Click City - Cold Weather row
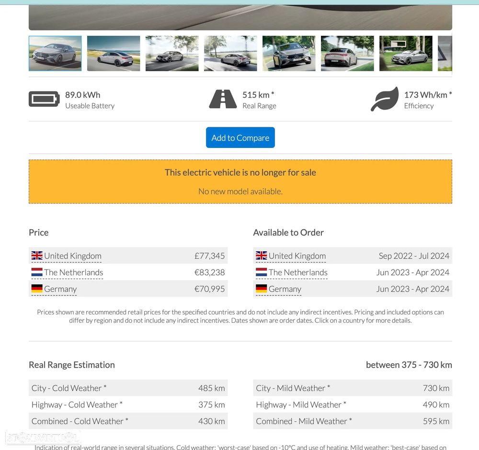Viewport: 479px width, 450px height. pos(128,388)
